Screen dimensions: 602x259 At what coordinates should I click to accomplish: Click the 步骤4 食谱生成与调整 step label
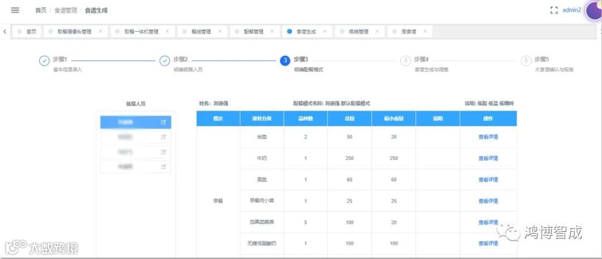431,64
